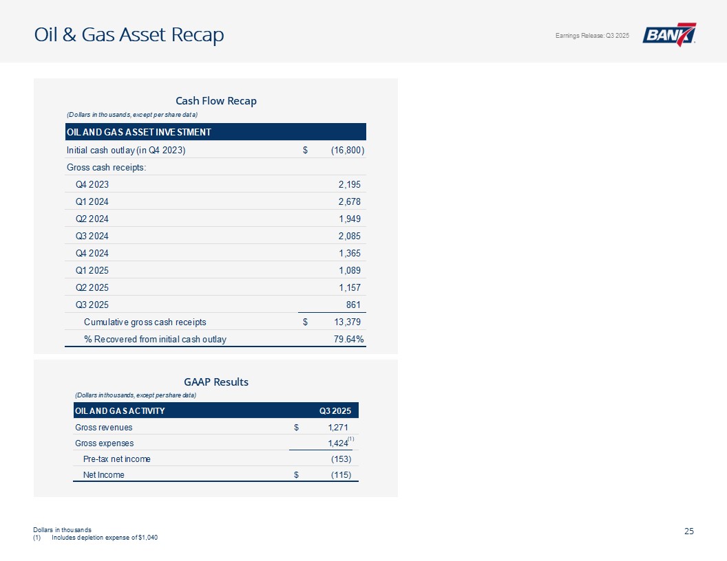Click the Q1 2024 value 2,678
Image resolution: width=727 pixels, height=561 pixels.
pyautogui.click(x=349, y=201)
